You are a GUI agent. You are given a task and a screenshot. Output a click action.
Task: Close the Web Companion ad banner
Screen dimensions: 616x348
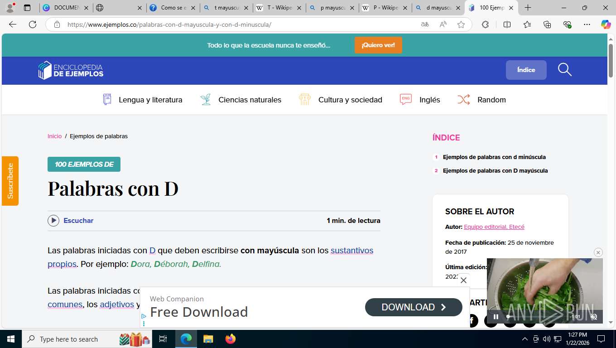(x=463, y=280)
